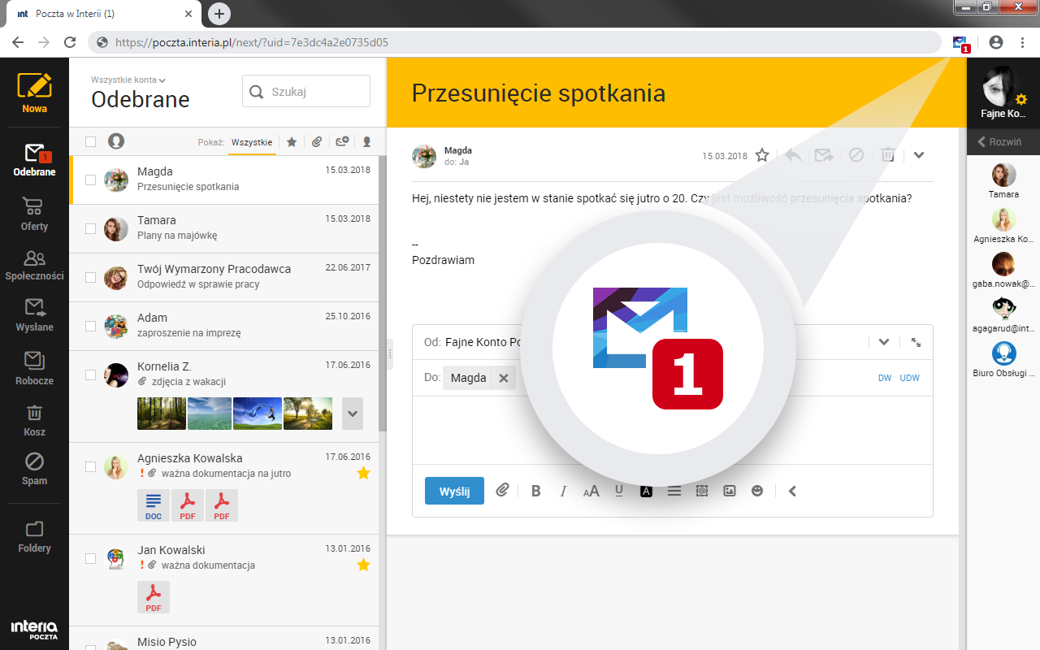Send the reply with Wyślij button
Screen dimensions: 1040x650
[x=454, y=490]
